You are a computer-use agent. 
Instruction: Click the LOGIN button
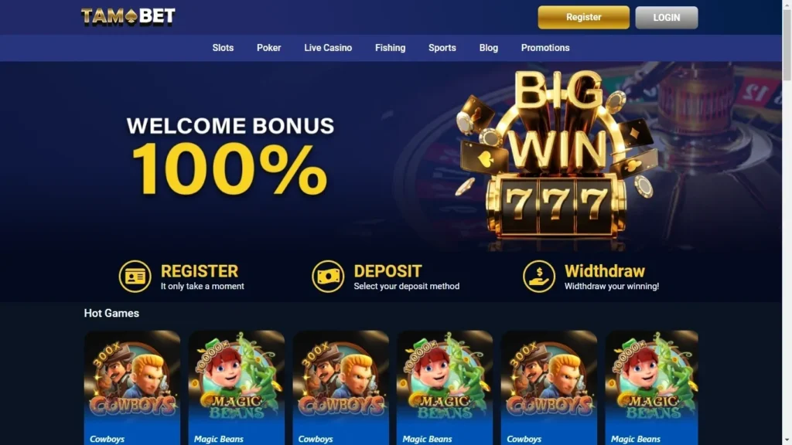666,18
